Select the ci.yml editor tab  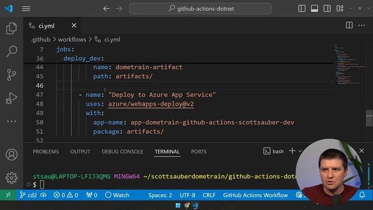(x=52, y=26)
